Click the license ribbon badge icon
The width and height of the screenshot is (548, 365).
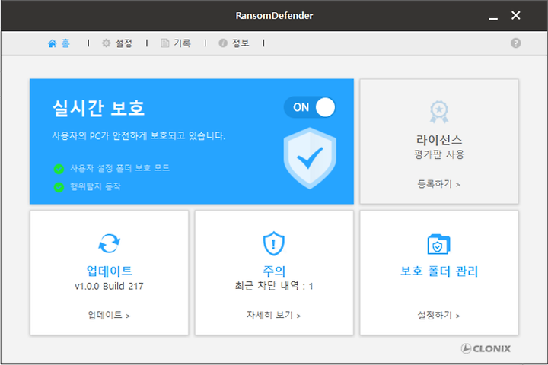pyautogui.click(x=439, y=112)
